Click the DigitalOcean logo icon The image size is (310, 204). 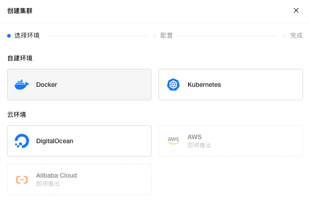point(21,141)
